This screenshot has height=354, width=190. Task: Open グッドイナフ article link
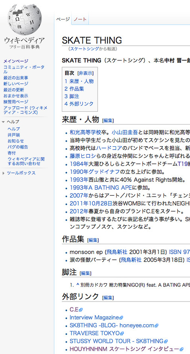(104, 172)
